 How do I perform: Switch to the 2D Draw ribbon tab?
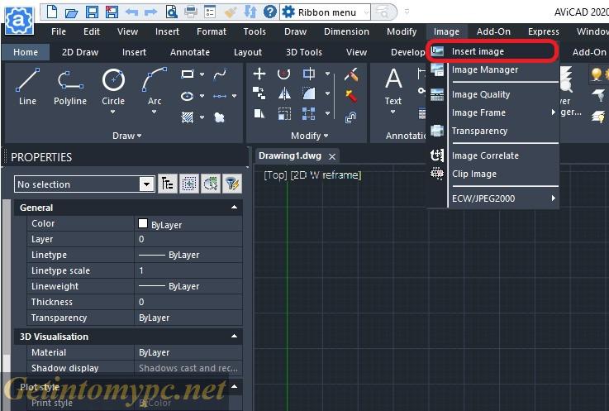[80, 52]
